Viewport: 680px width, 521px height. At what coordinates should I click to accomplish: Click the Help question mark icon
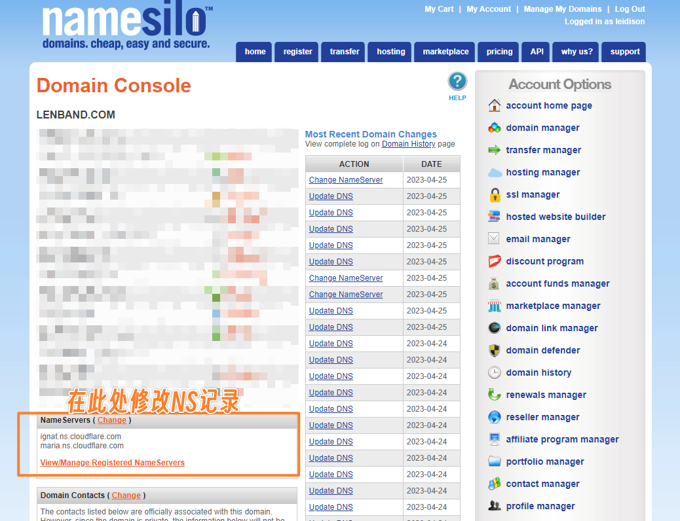457,81
